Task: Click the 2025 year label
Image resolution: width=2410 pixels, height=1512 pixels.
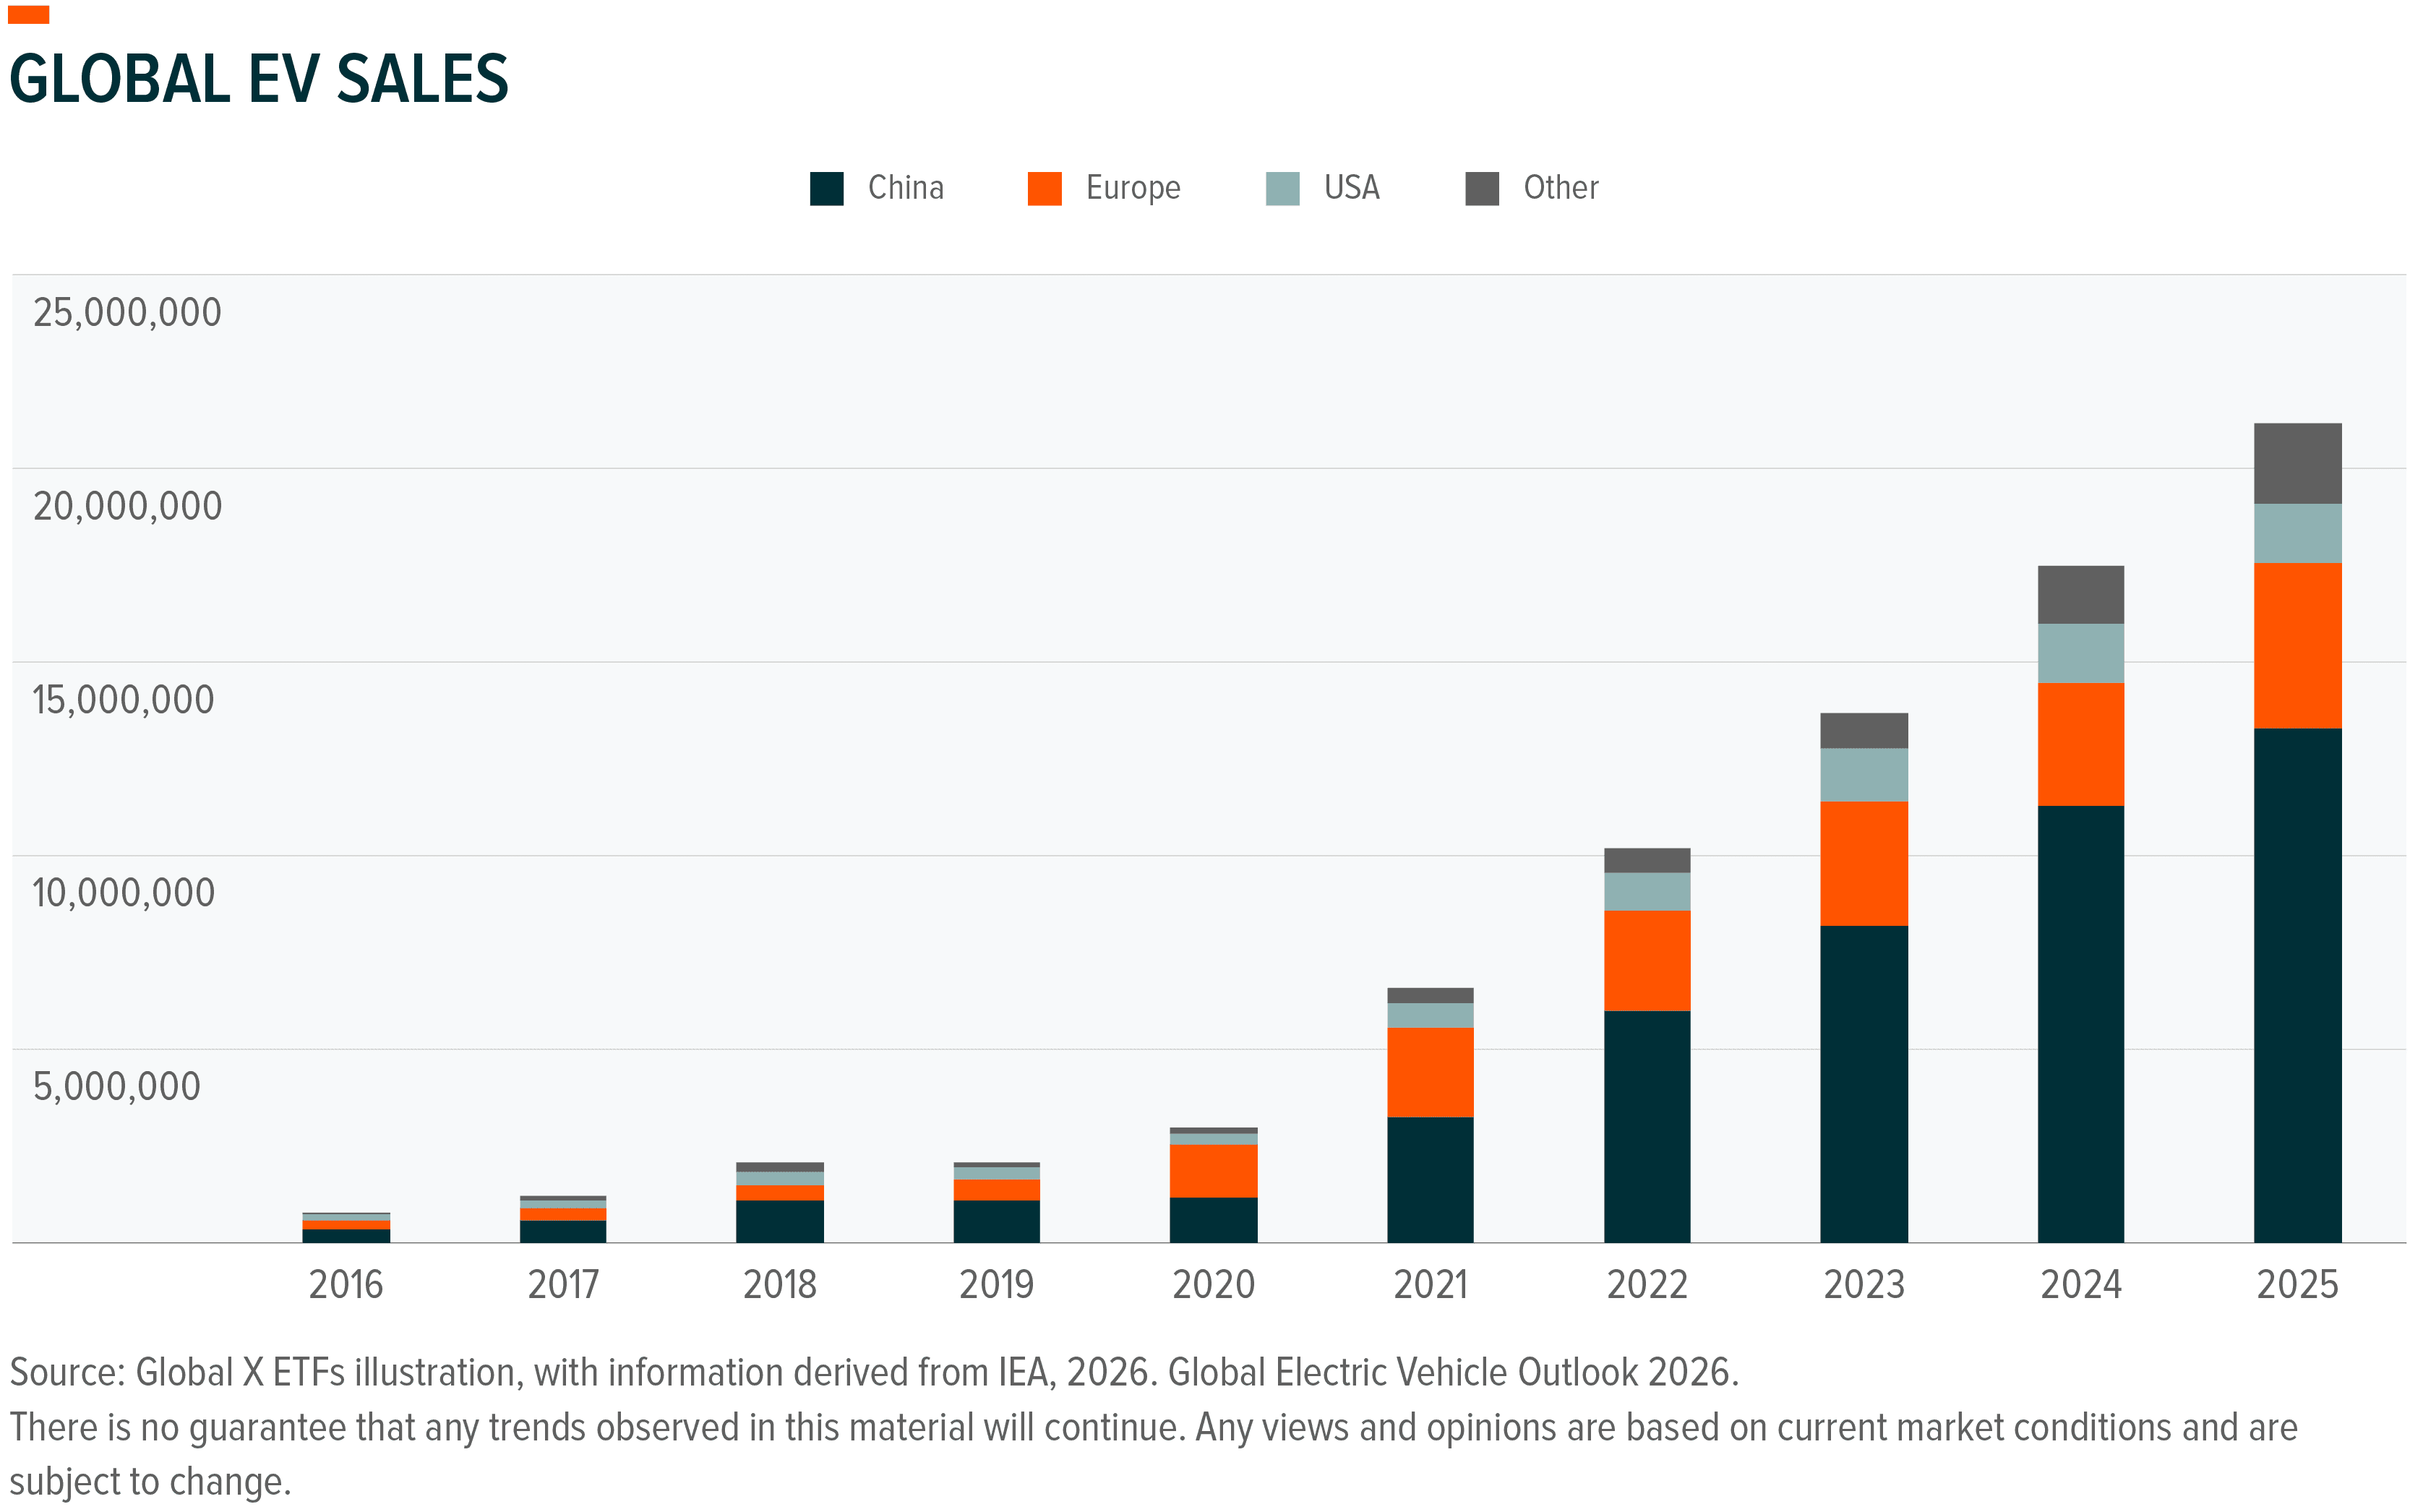Action: pos(2297,1285)
